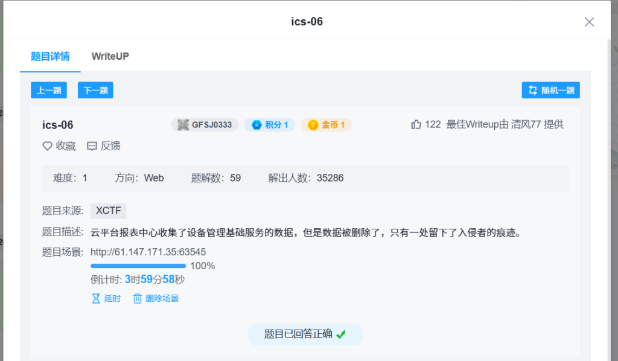Click the GFSJ0333 challenge ID badge

coord(205,125)
